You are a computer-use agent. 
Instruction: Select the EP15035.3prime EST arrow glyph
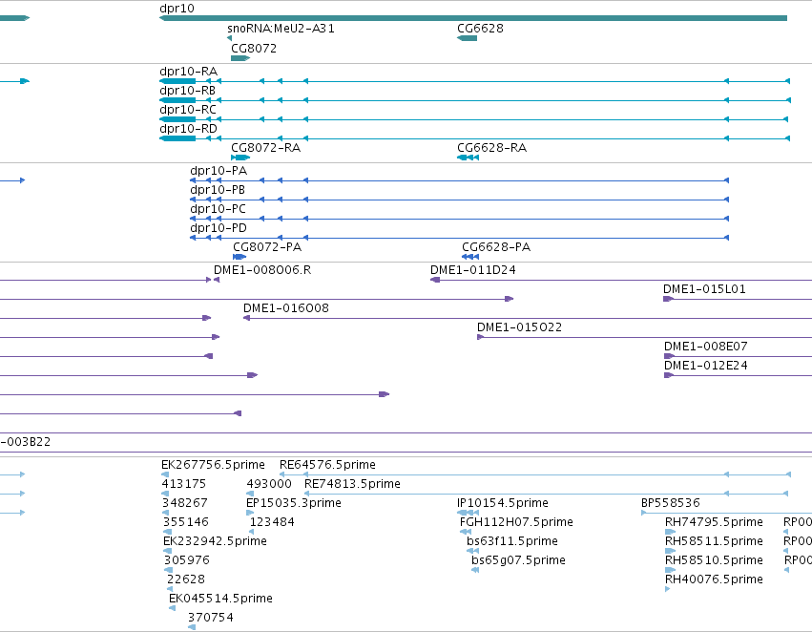(250, 513)
